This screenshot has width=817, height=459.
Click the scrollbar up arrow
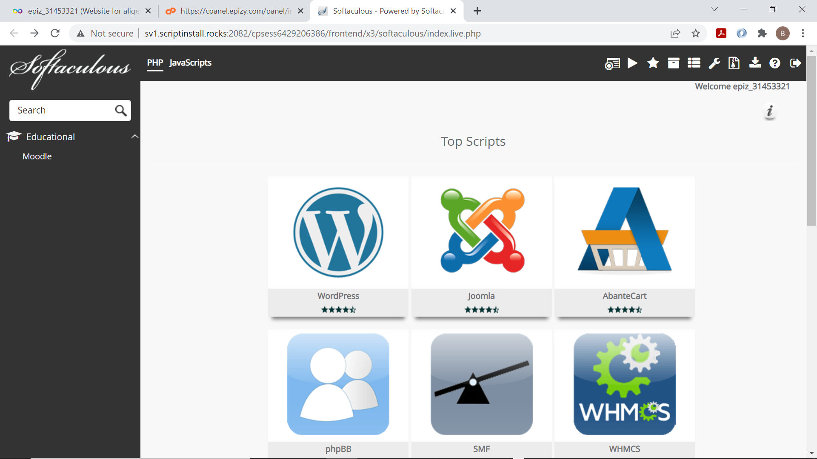tap(811, 51)
